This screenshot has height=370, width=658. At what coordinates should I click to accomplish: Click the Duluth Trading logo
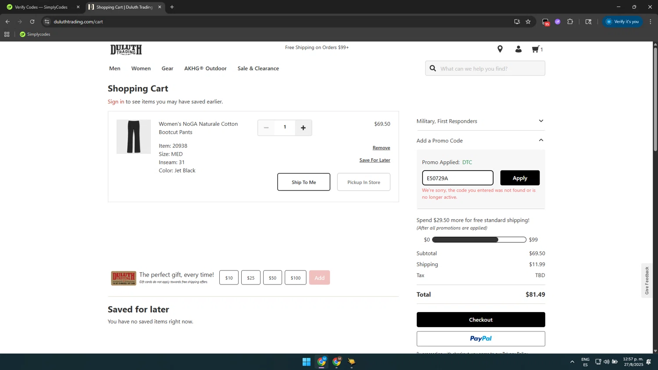tap(126, 50)
